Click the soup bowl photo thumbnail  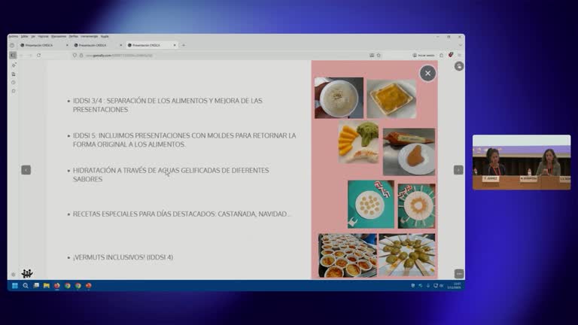pyautogui.click(x=339, y=98)
